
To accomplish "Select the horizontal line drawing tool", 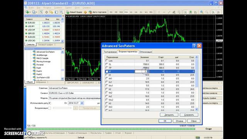I will 164,12.
